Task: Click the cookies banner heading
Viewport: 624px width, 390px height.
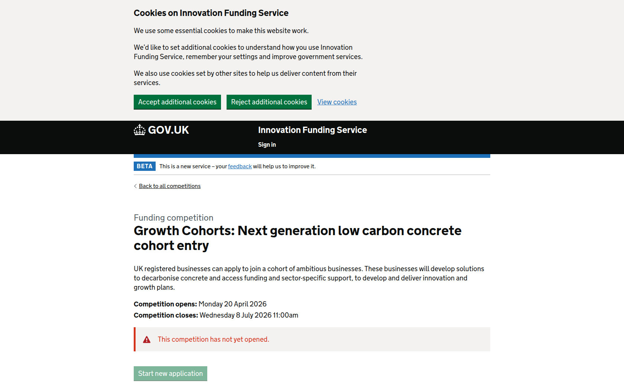Action: pos(211,13)
